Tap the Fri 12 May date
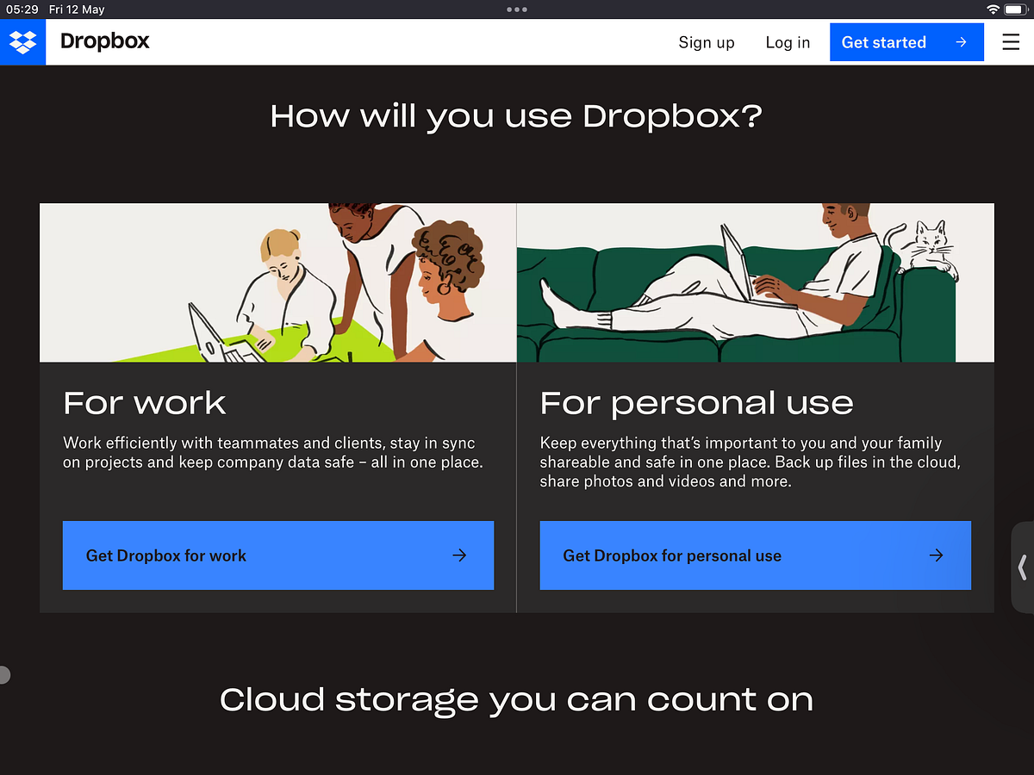Screen dimensions: 1034x775 (77, 9)
